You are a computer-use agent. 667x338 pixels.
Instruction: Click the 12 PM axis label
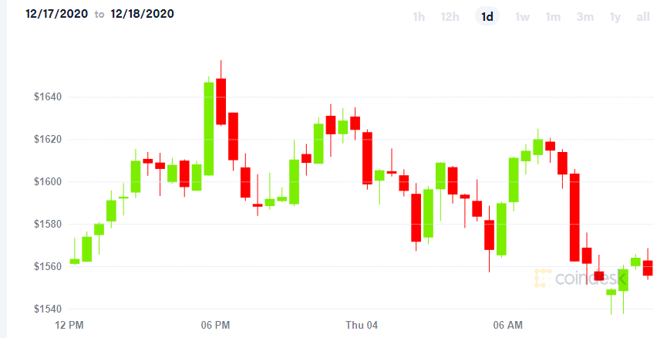69,326
